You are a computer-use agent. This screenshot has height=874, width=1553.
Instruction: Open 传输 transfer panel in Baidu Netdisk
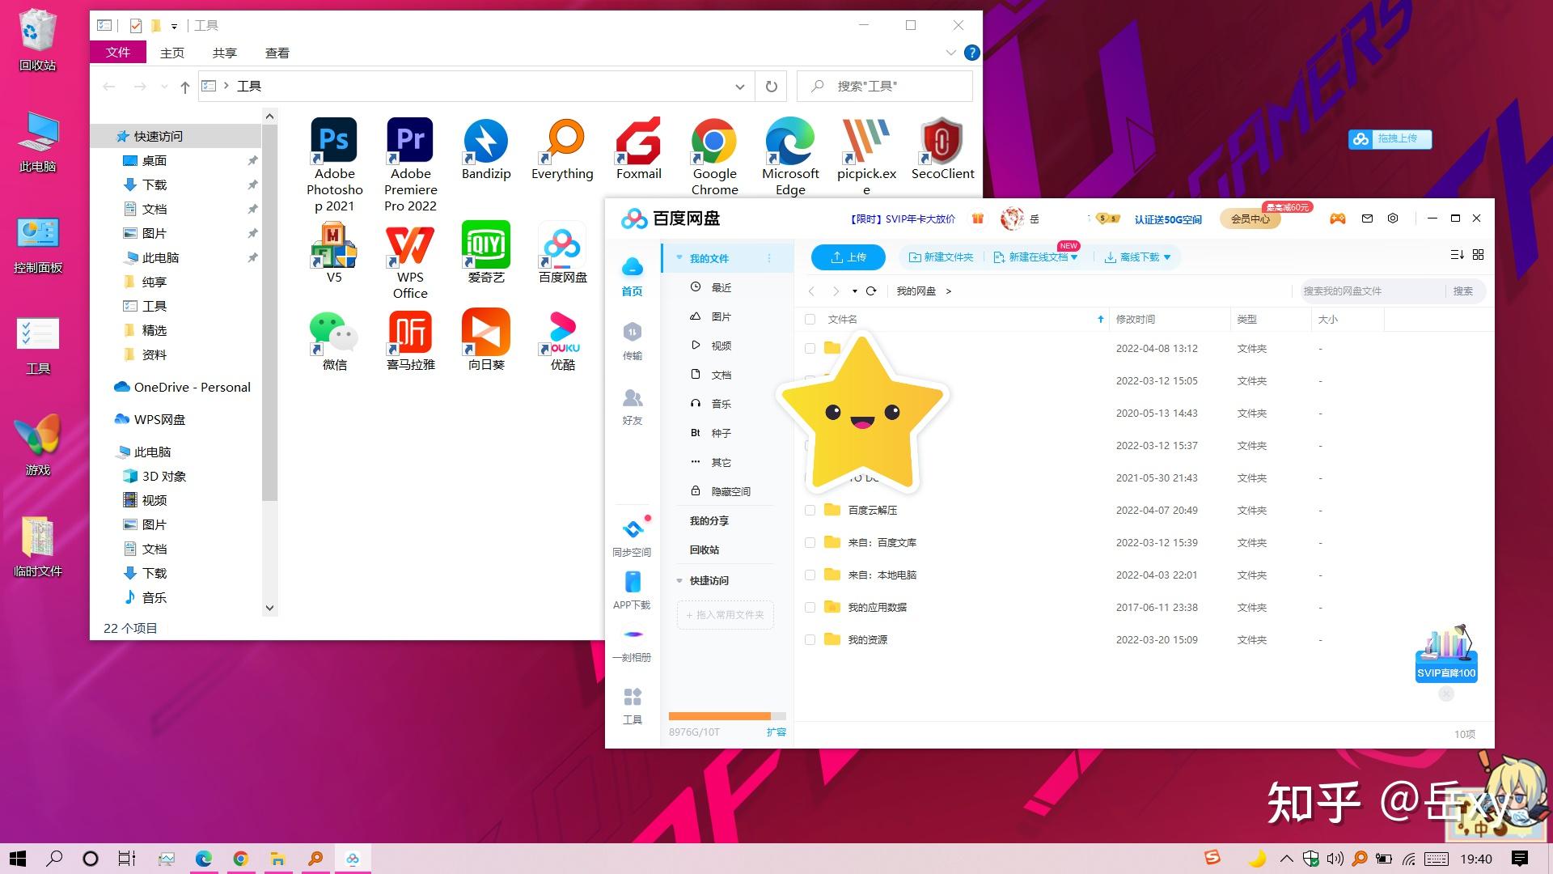tap(632, 341)
